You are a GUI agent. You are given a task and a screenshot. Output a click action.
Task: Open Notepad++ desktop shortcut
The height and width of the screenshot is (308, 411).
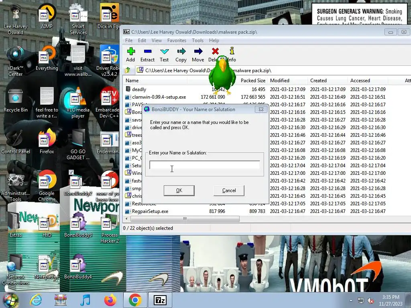47,267
